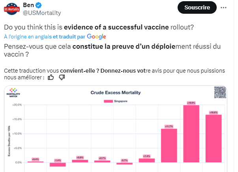Rate translation with thumbs up icon
This screenshot has height=172, width=238.
[x=51, y=77]
